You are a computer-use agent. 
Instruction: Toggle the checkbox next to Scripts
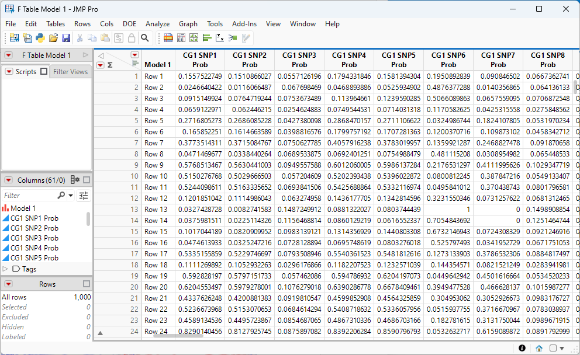tap(43, 72)
